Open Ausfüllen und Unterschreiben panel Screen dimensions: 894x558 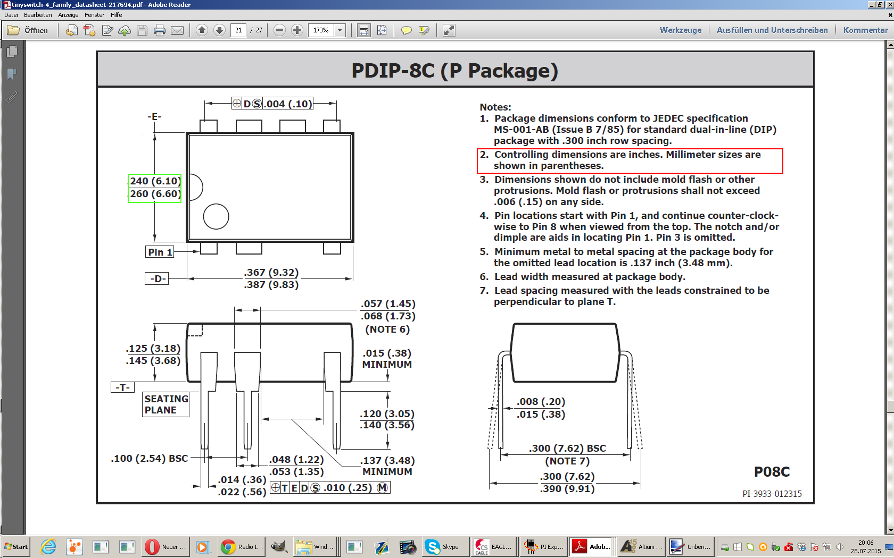pos(772,30)
